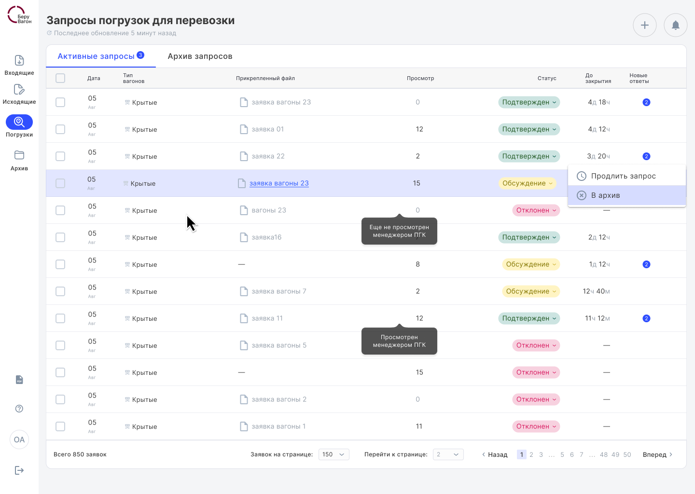Select the Погрузки search icon
Screen dimensions: 695x494
[x=19, y=122]
